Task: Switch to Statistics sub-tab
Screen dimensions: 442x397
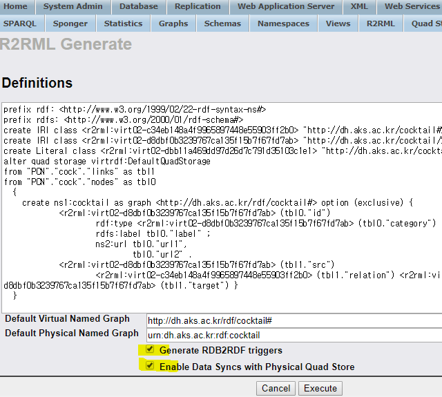Action: [123, 23]
